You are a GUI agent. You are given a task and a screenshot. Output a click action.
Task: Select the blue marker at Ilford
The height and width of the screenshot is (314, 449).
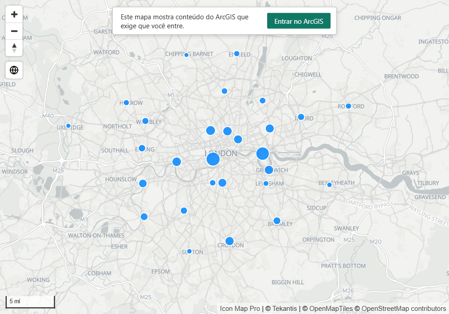[301, 117]
